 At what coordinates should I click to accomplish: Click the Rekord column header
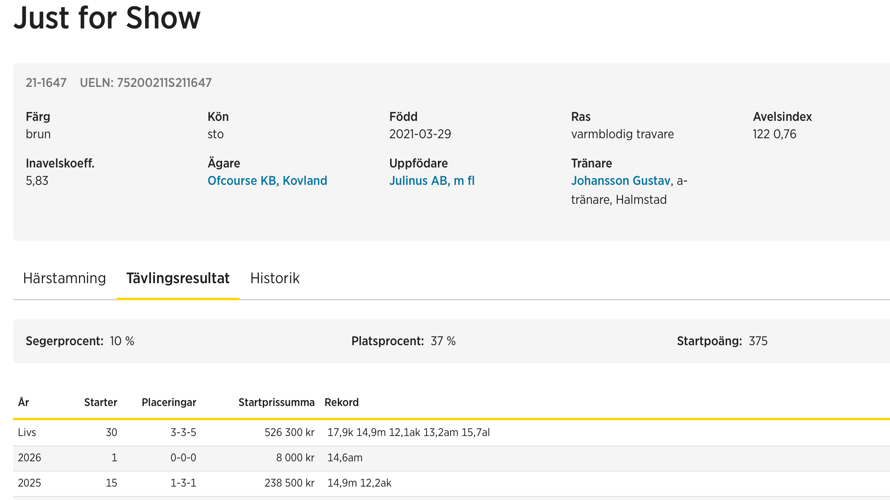341,402
